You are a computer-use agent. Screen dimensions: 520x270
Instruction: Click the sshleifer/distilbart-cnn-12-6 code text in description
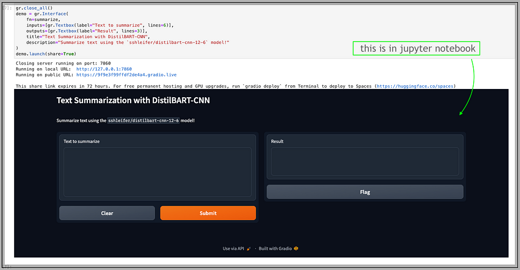pos(144,121)
